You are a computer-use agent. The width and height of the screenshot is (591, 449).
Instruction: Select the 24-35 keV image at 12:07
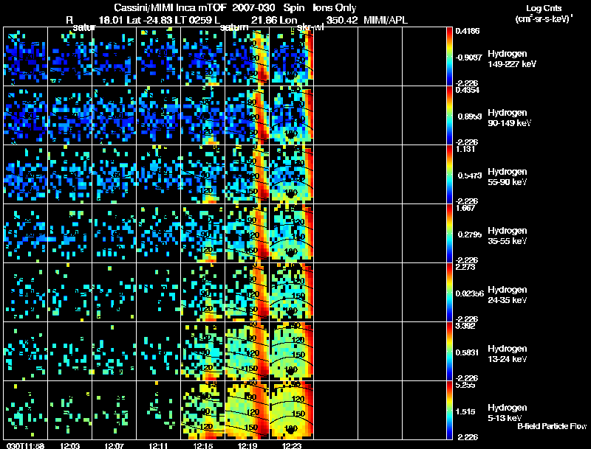click(115, 292)
